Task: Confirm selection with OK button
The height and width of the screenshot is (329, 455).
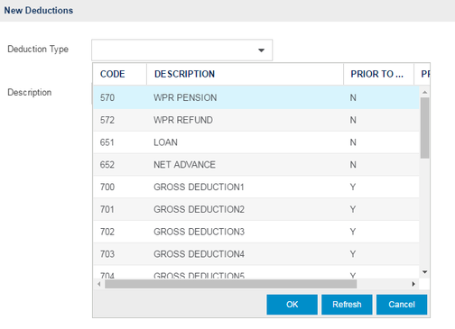Action: (x=292, y=305)
